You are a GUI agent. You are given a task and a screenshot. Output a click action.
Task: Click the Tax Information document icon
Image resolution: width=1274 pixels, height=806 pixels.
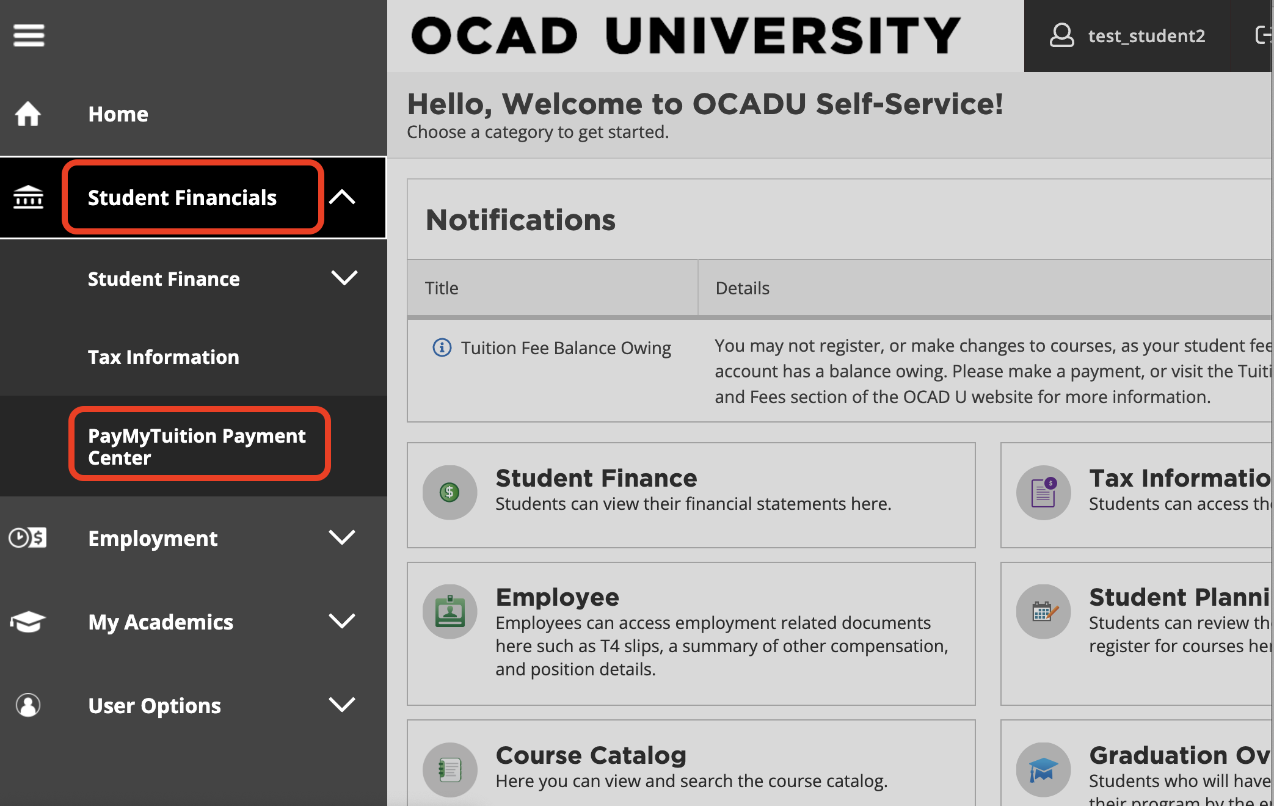(x=1044, y=492)
